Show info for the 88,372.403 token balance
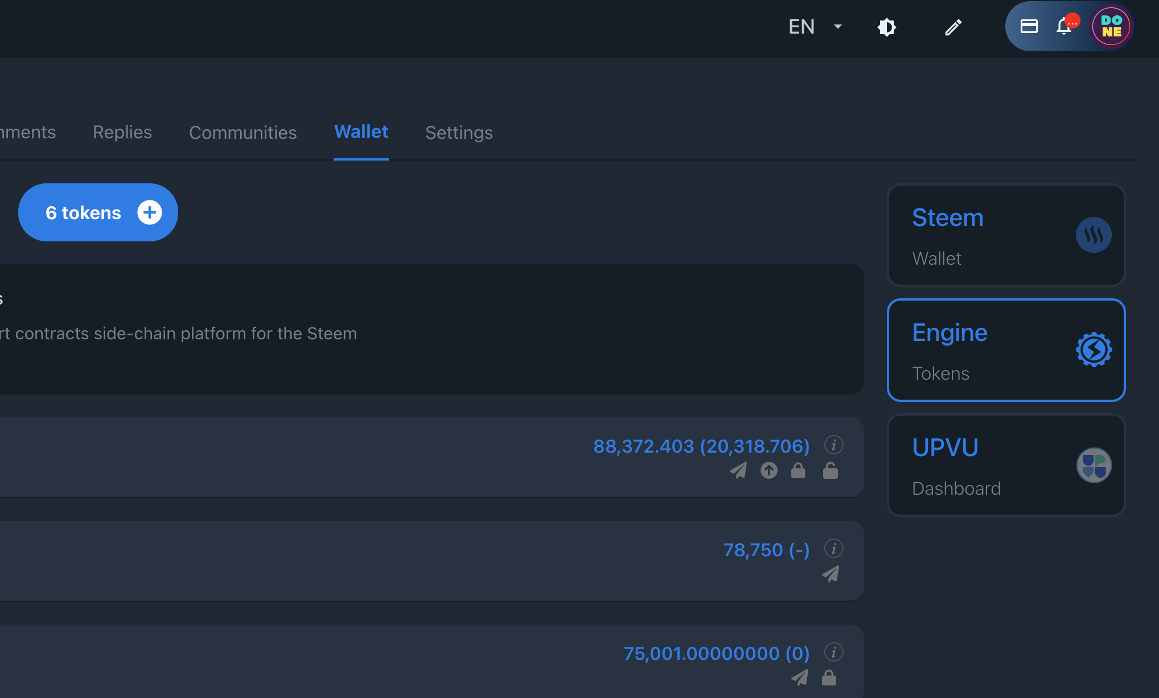This screenshot has width=1159, height=698. click(833, 445)
